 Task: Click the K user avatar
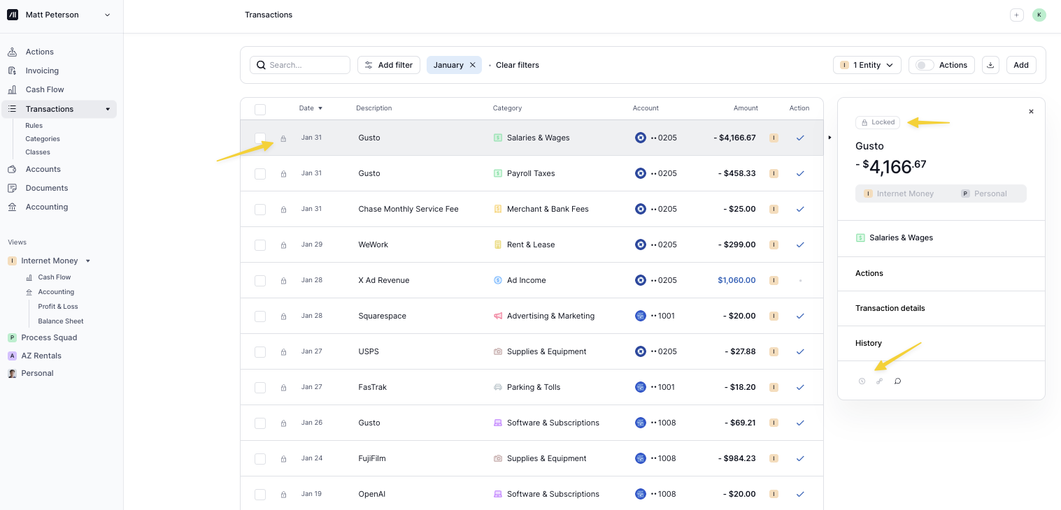click(x=1039, y=15)
